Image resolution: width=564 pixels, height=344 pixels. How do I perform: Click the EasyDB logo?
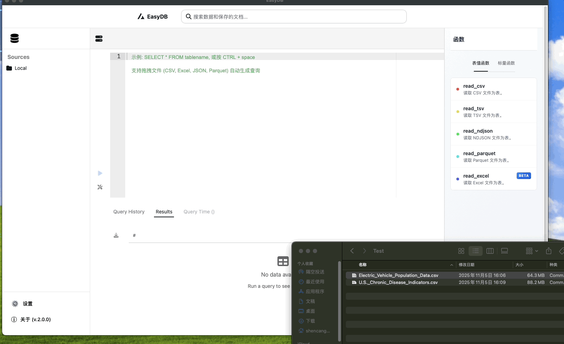(152, 16)
